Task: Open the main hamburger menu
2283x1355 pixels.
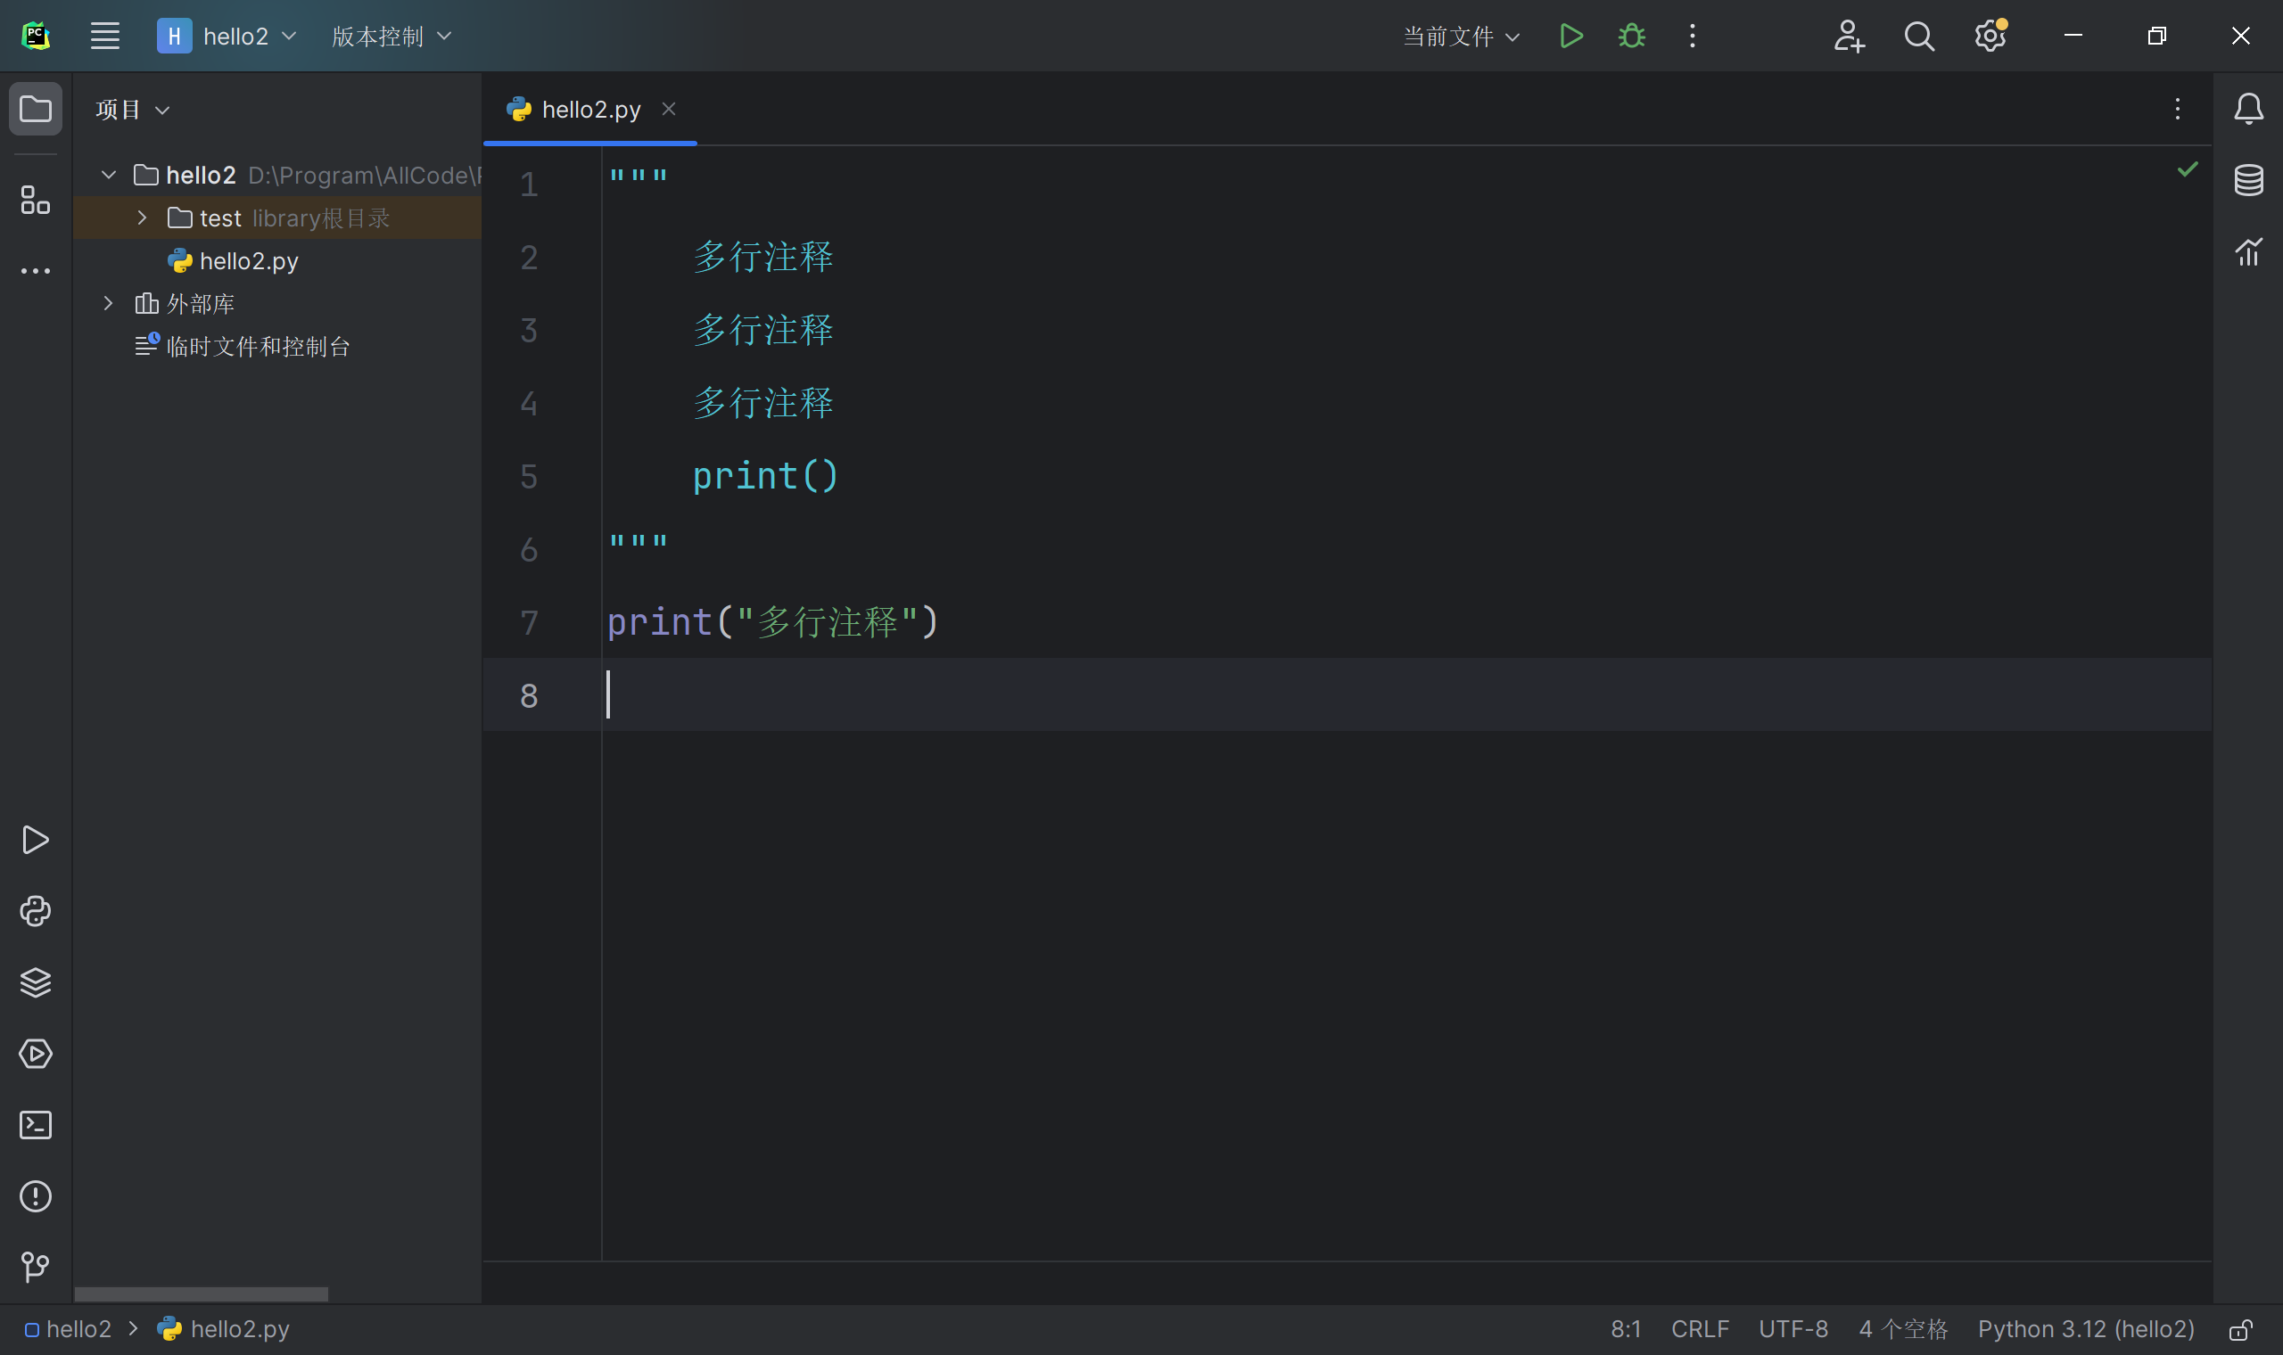Action: (105, 37)
